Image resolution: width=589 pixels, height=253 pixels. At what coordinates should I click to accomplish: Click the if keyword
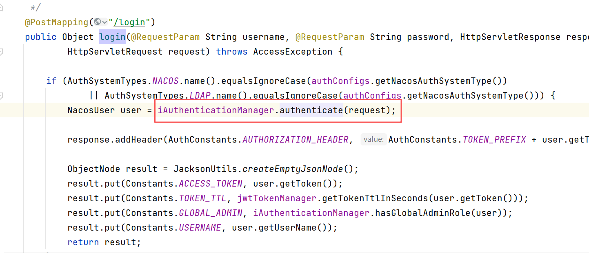click(51, 81)
